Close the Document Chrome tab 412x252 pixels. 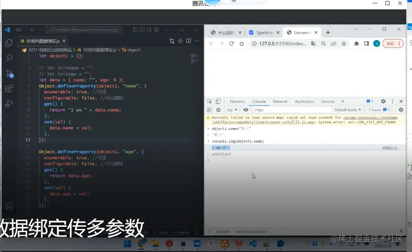(x=316, y=33)
